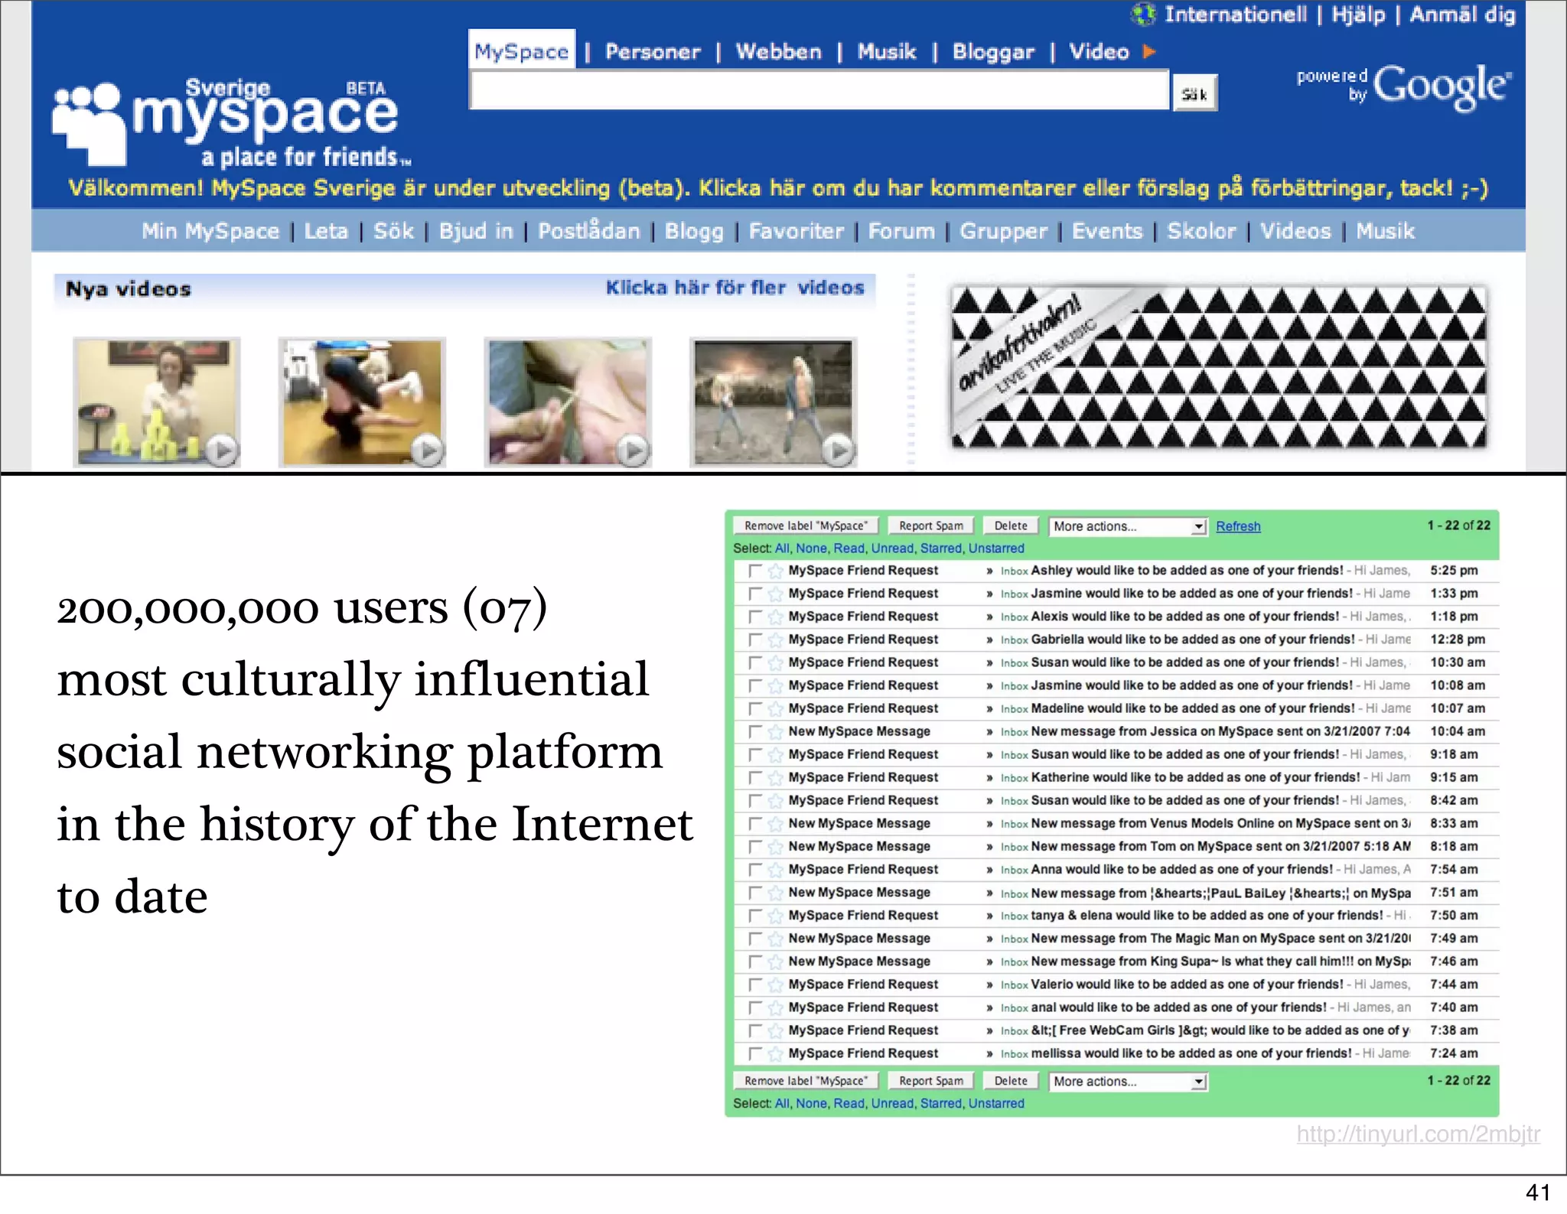Click the top Delete button
The image size is (1567, 1214).
point(1011,526)
